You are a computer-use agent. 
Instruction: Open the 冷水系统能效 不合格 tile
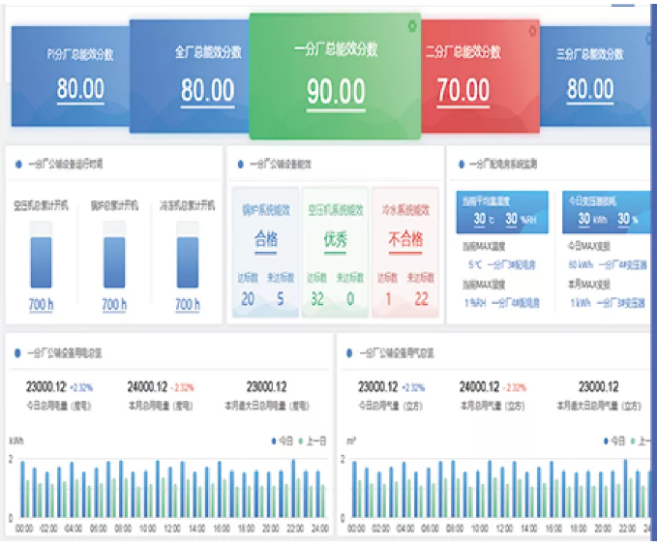click(x=405, y=252)
